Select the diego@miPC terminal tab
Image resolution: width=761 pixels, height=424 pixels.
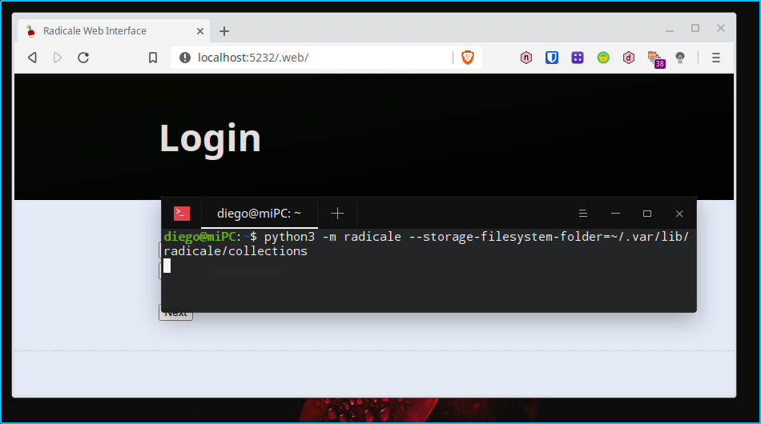[x=259, y=214]
